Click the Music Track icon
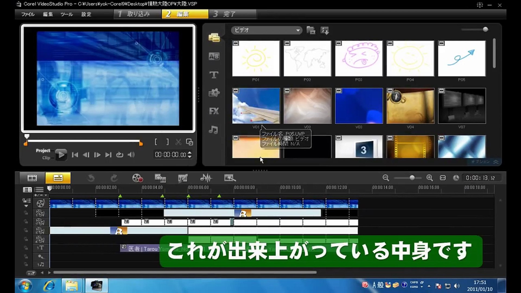The width and height of the screenshot is (521, 293). point(40,264)
